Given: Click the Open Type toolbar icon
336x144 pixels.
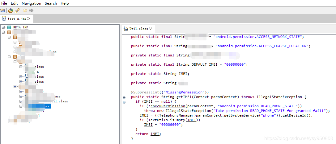Looking at the screenshot, I should tap(11, 10).
